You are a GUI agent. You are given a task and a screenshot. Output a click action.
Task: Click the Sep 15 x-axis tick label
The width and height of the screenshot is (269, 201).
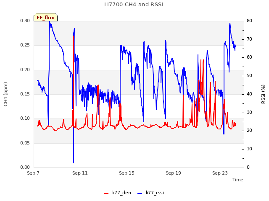(127, 173)
